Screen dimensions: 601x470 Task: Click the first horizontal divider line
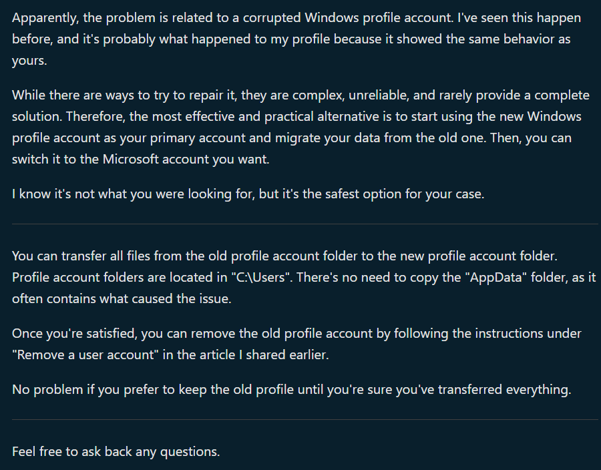pyautogui.click(x=305, y=224)
